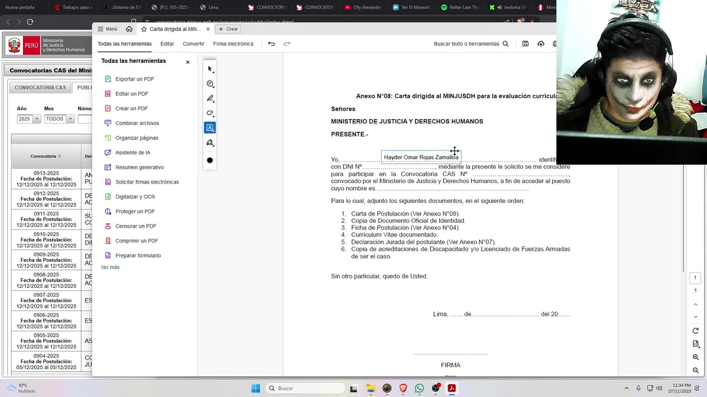Zoom in on the PDF page

(x=695, y=357)
